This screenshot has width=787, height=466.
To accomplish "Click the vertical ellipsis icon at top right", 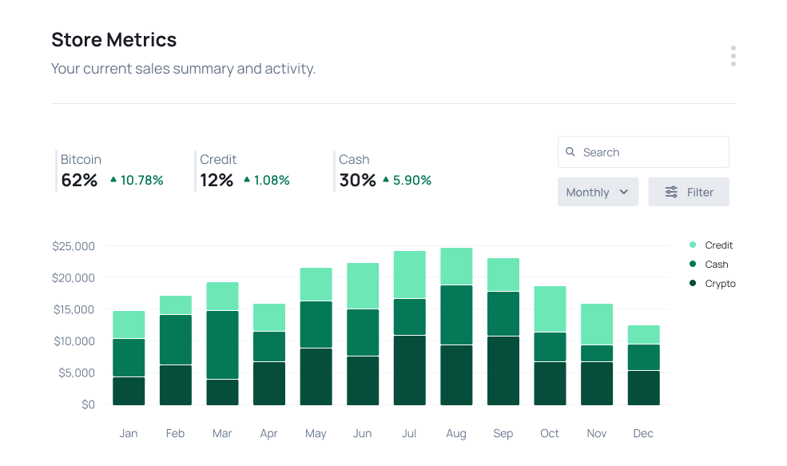I will 733,55.
